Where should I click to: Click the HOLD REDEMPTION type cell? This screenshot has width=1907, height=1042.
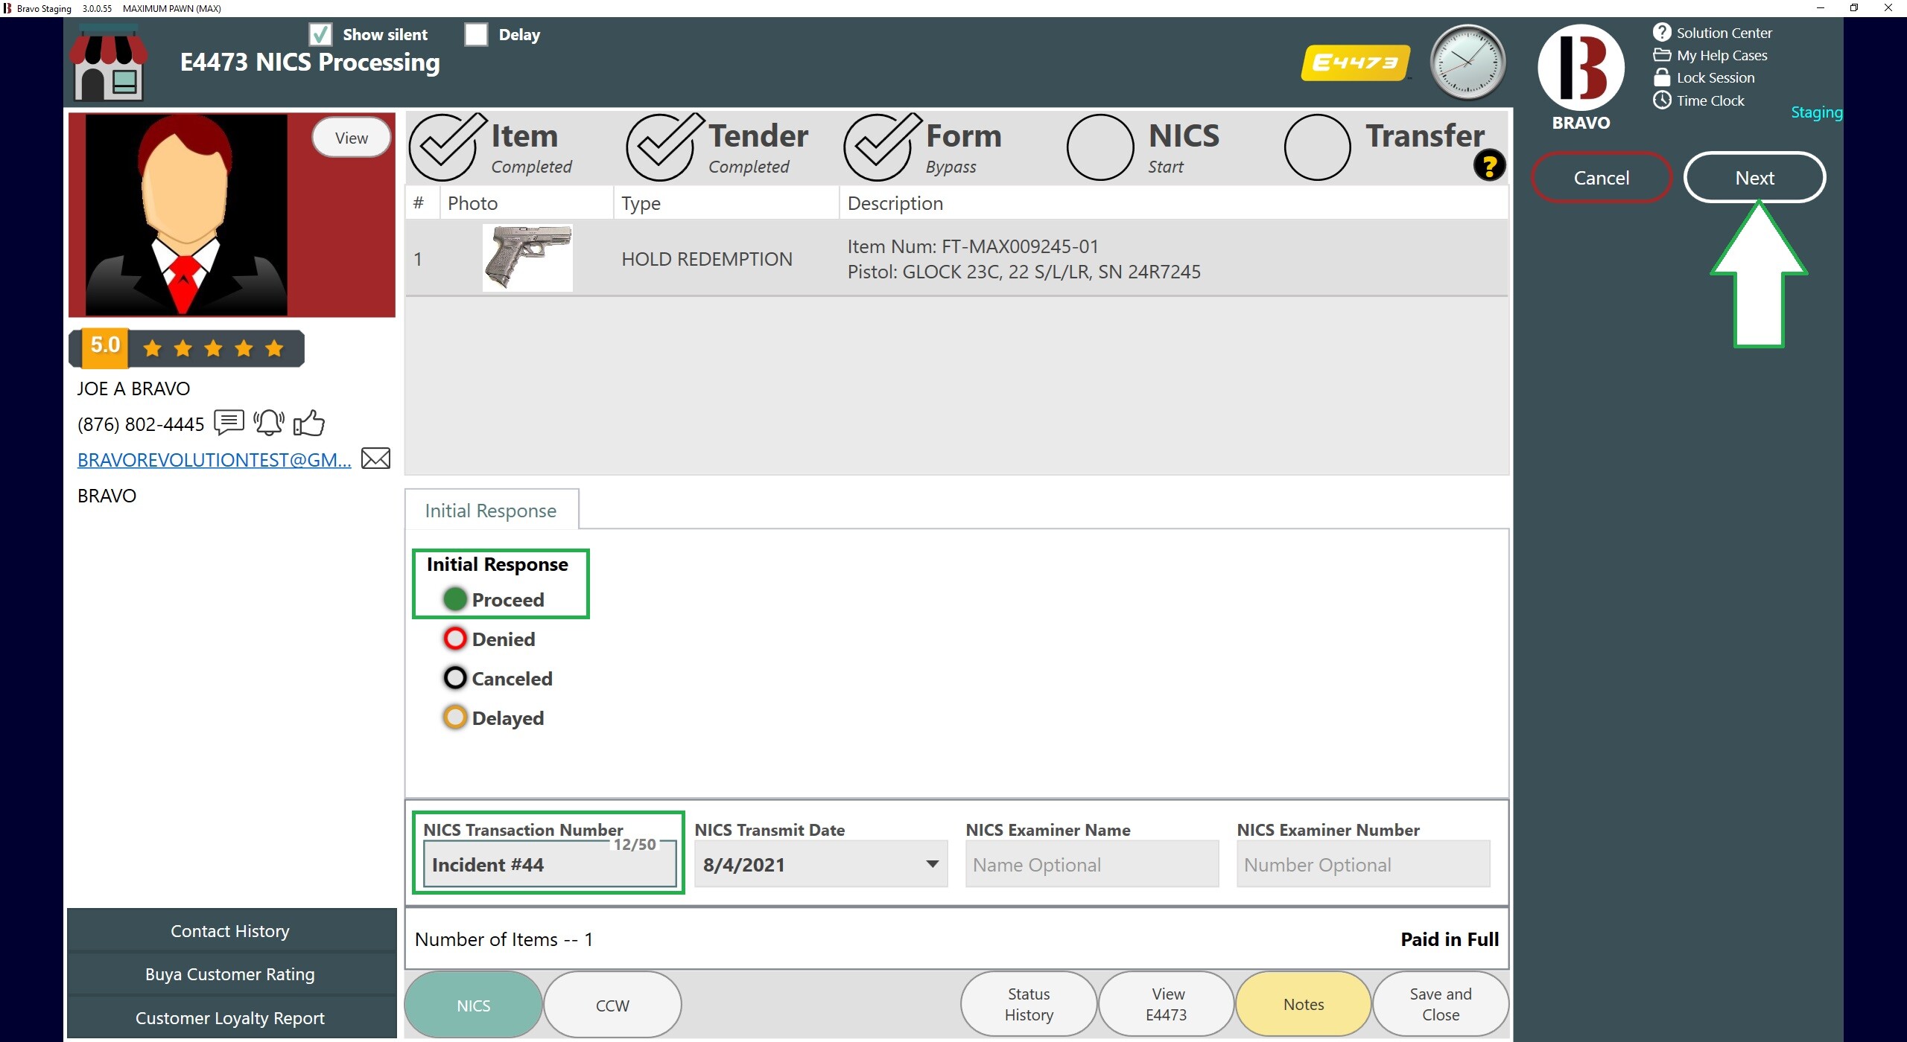point(707,259)
